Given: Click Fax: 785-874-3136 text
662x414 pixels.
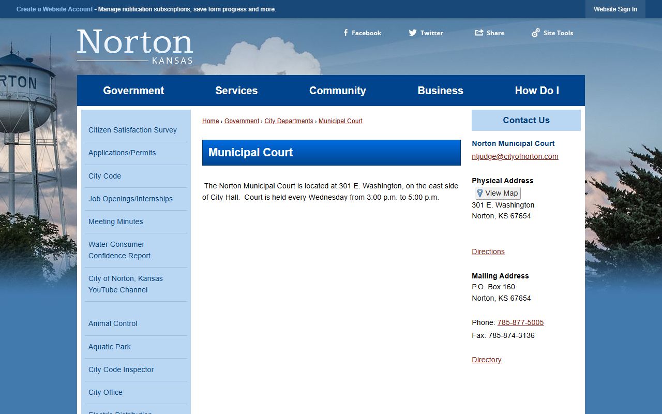Looking at the screenshot, I should [503, 335].
